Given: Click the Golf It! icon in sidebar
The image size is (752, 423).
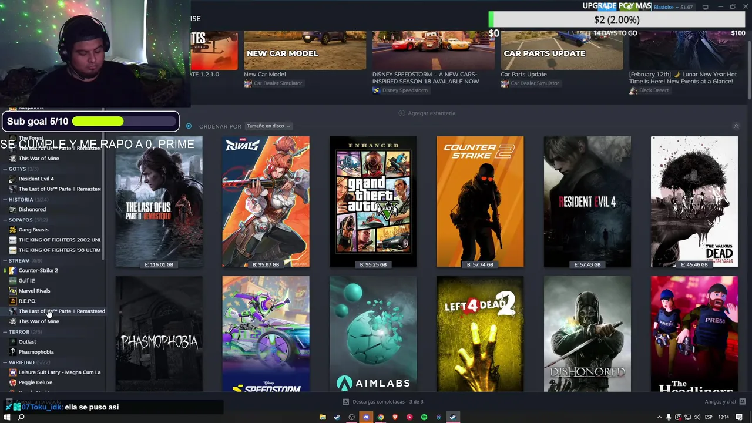Looking at the screenshot, I should [x=13, y=281].
